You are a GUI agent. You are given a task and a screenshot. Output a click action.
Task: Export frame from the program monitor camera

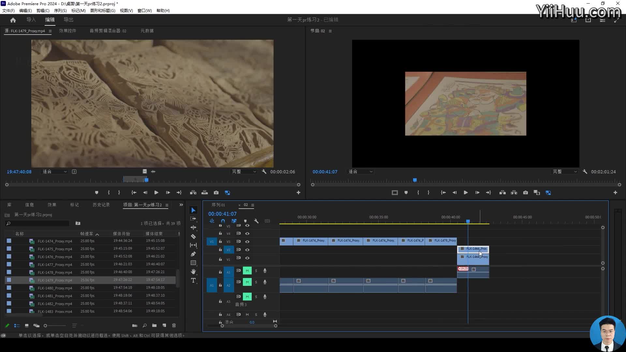[525, 193]
